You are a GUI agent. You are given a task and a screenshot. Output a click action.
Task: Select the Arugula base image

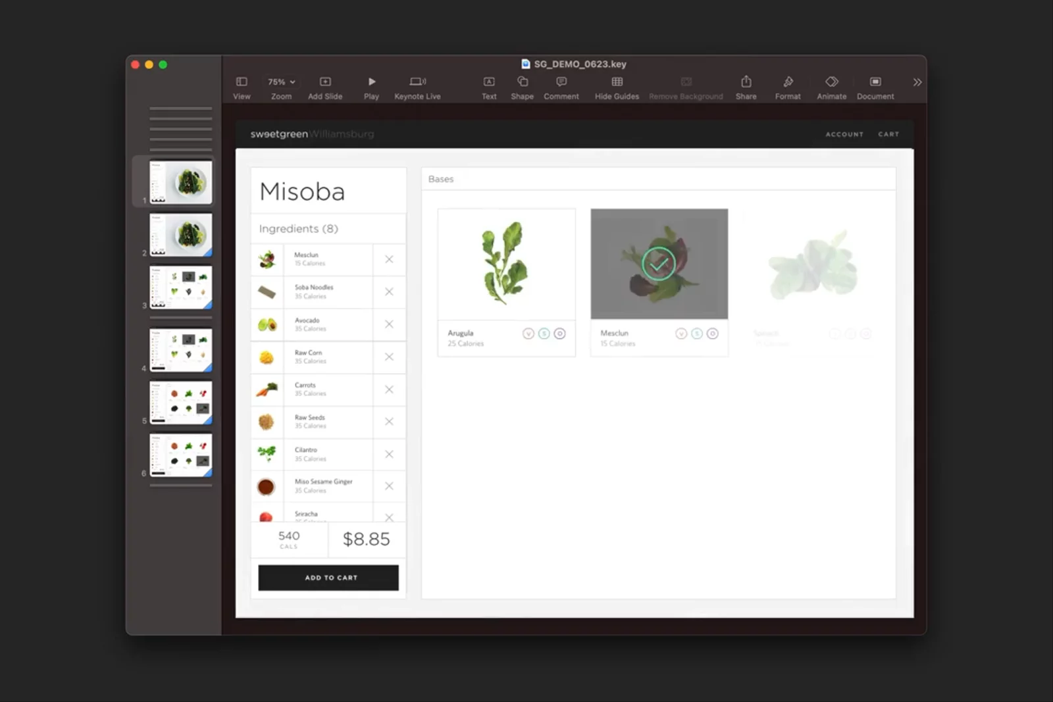click(506, 264)
